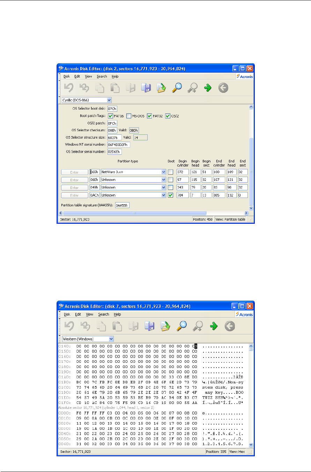Click the Enter button for NetWare 3.x+ row
The height and width of the screenshot is (472, 311).
coord(74,172)
